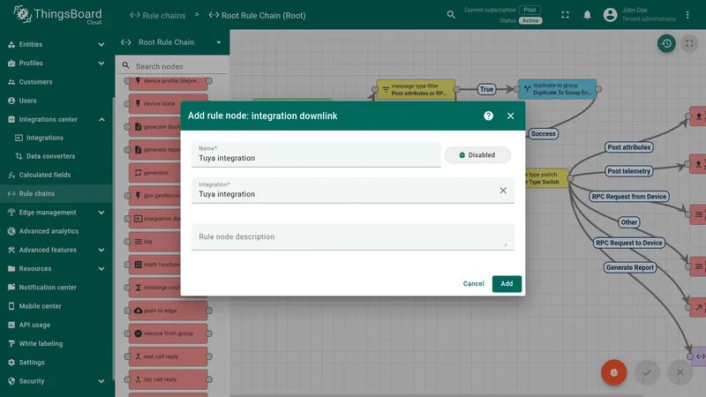This screenshot has width=706, height=397.
Task: Open search from top bar magnifier
Action: [x=451, y=15]
